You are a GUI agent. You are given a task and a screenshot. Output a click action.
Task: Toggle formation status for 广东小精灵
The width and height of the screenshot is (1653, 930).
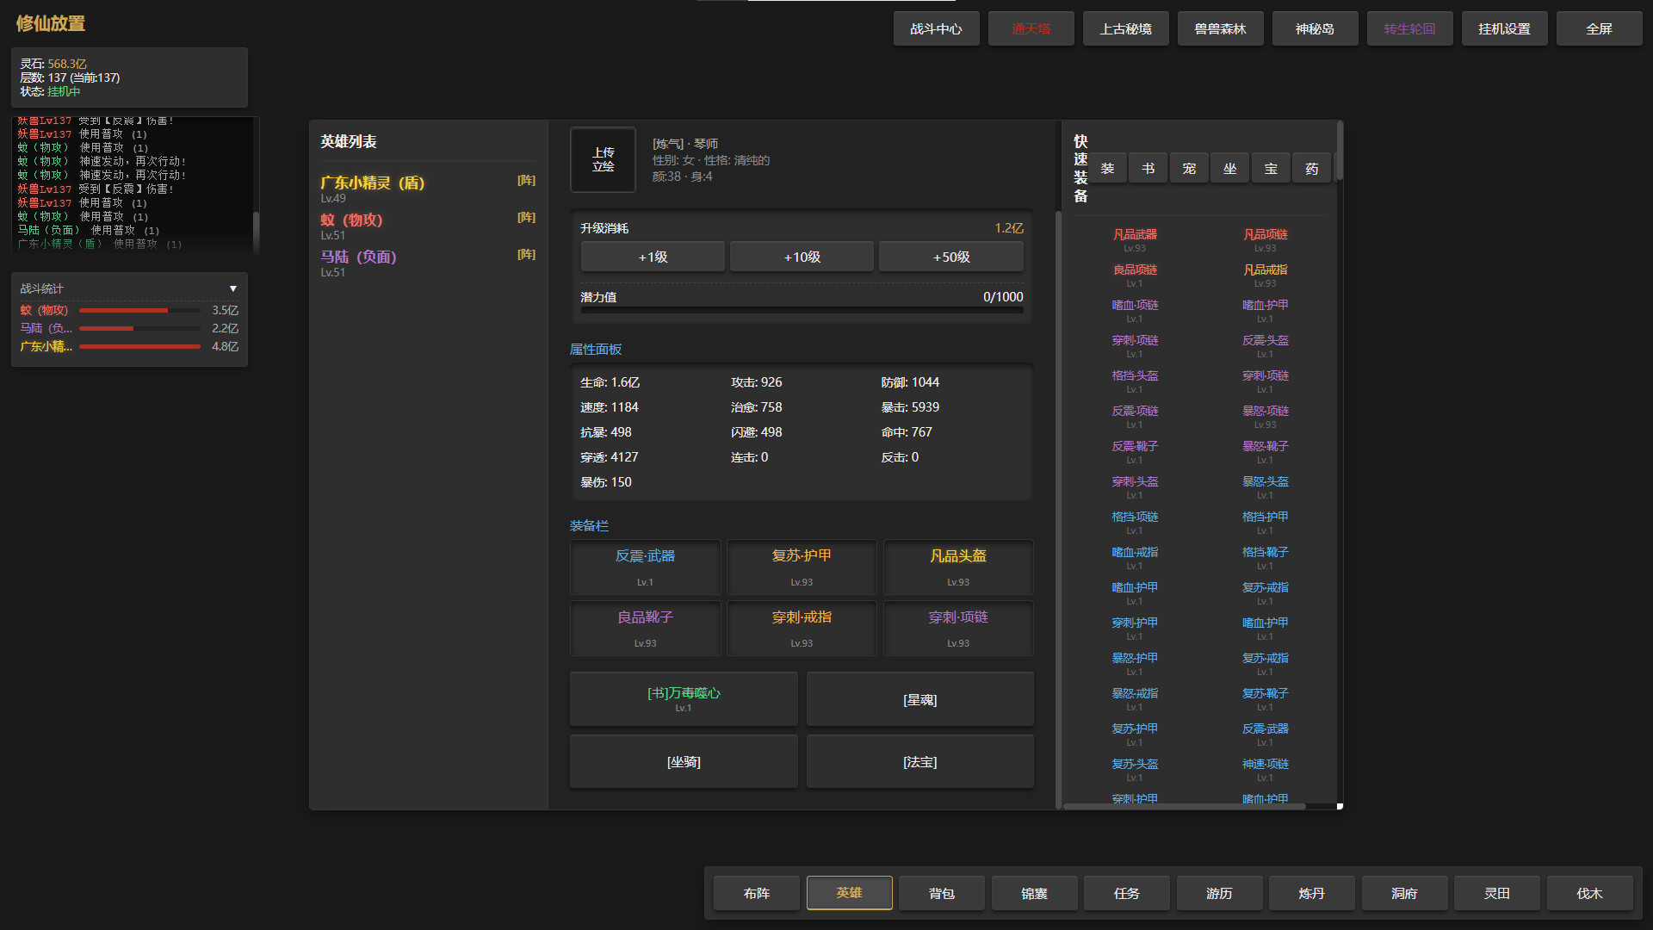tap(527, 181)
